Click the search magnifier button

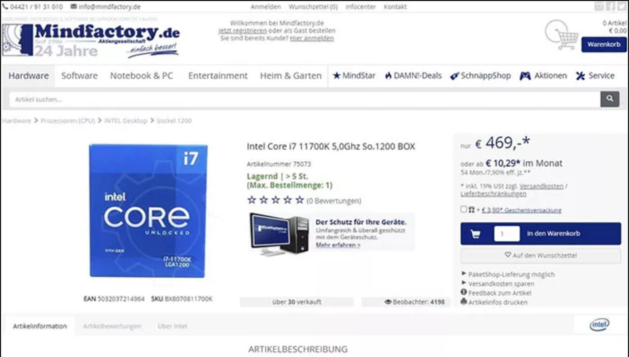[609, 99]
